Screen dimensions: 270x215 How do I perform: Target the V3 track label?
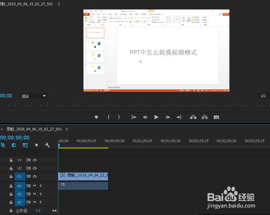click(x=19, y=160)
